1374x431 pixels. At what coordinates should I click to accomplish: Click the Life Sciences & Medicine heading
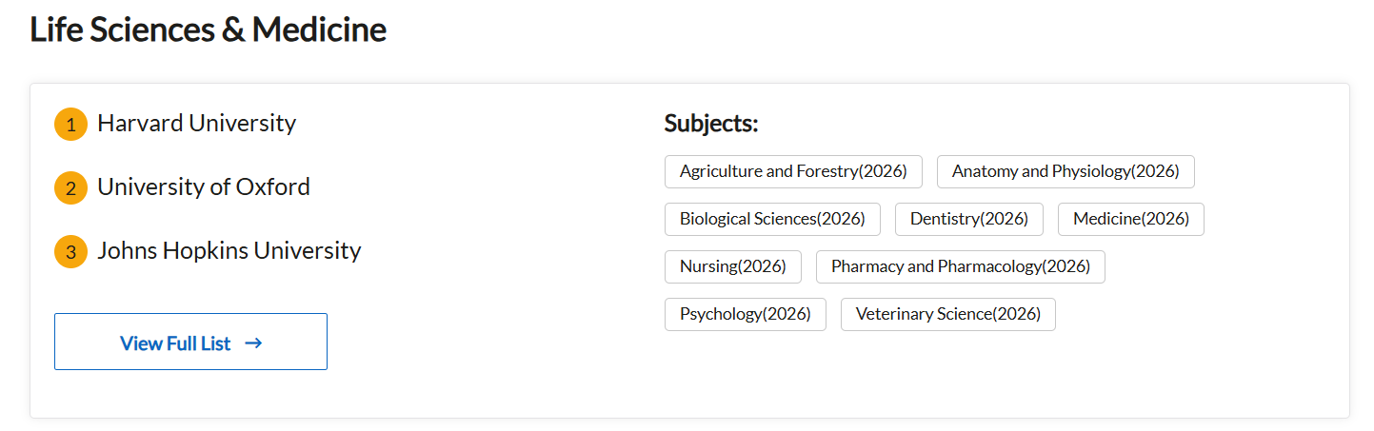208,30
